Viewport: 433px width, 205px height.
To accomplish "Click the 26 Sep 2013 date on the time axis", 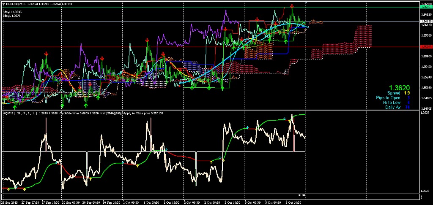I will [9, 202].
